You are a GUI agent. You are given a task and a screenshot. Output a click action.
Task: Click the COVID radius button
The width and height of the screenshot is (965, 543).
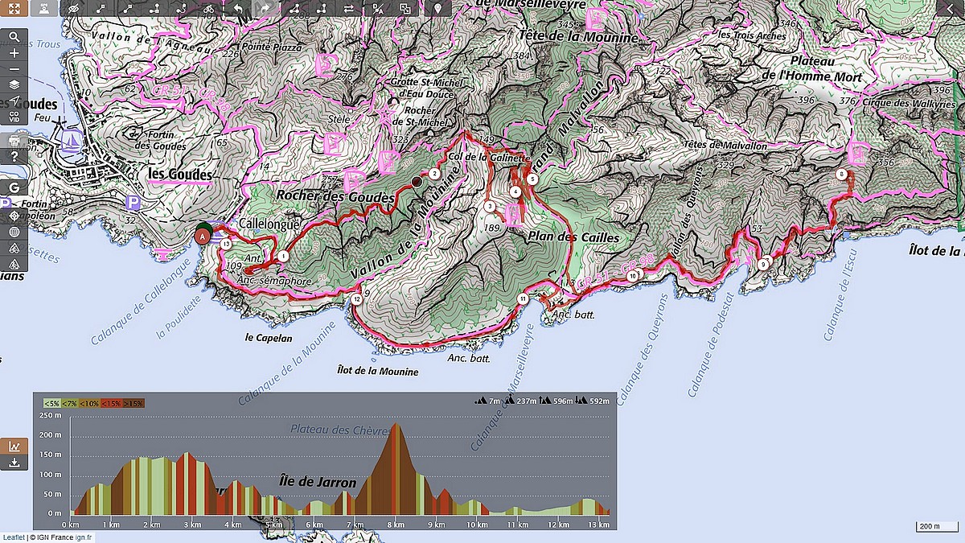pos(14,116)
